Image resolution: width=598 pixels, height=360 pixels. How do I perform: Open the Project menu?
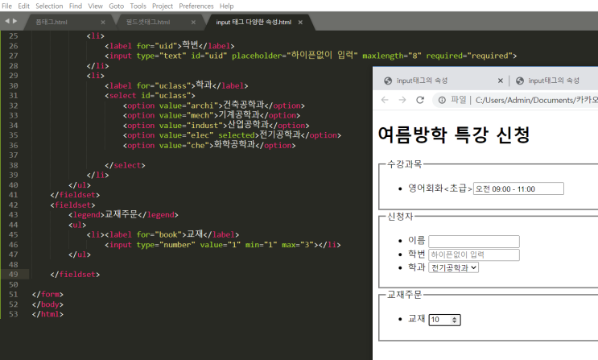pos(163,6)
